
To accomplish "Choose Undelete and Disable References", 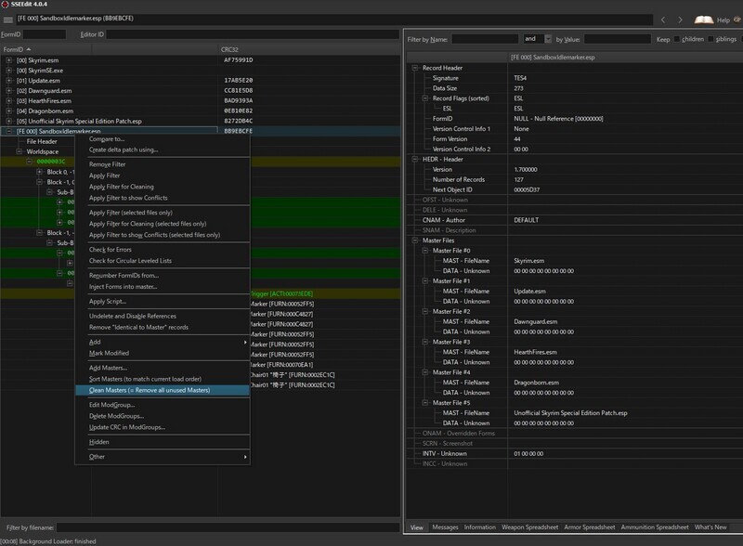I will 162,316.
